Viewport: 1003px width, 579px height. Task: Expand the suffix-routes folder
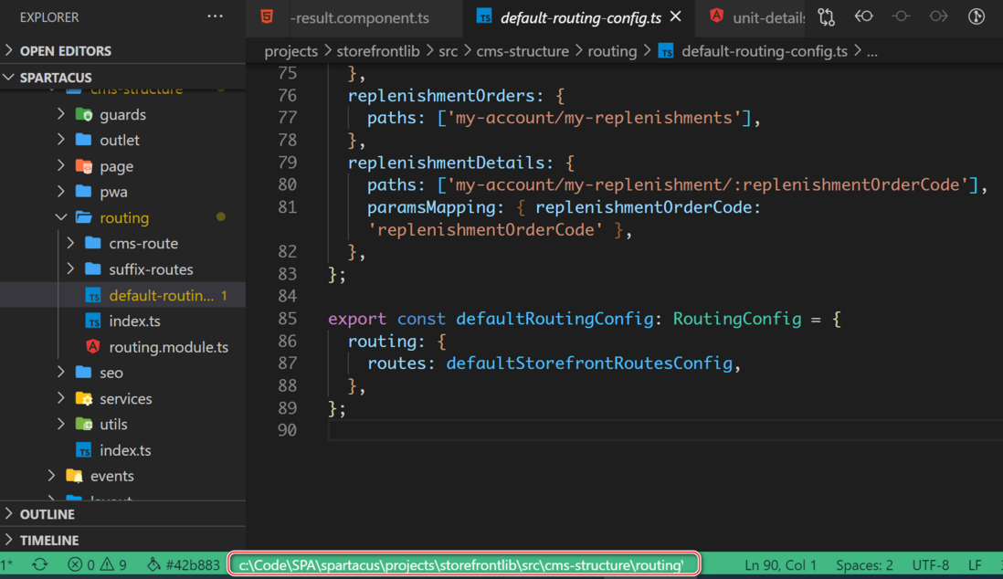[x=71, y=269]
